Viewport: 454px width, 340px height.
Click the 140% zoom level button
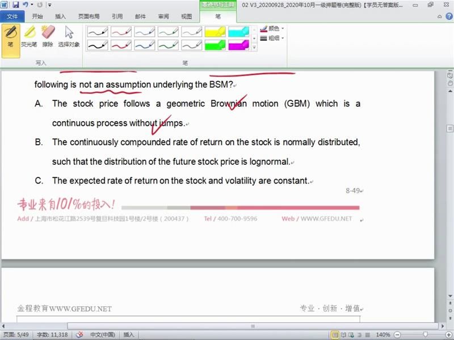click(382, 335)
